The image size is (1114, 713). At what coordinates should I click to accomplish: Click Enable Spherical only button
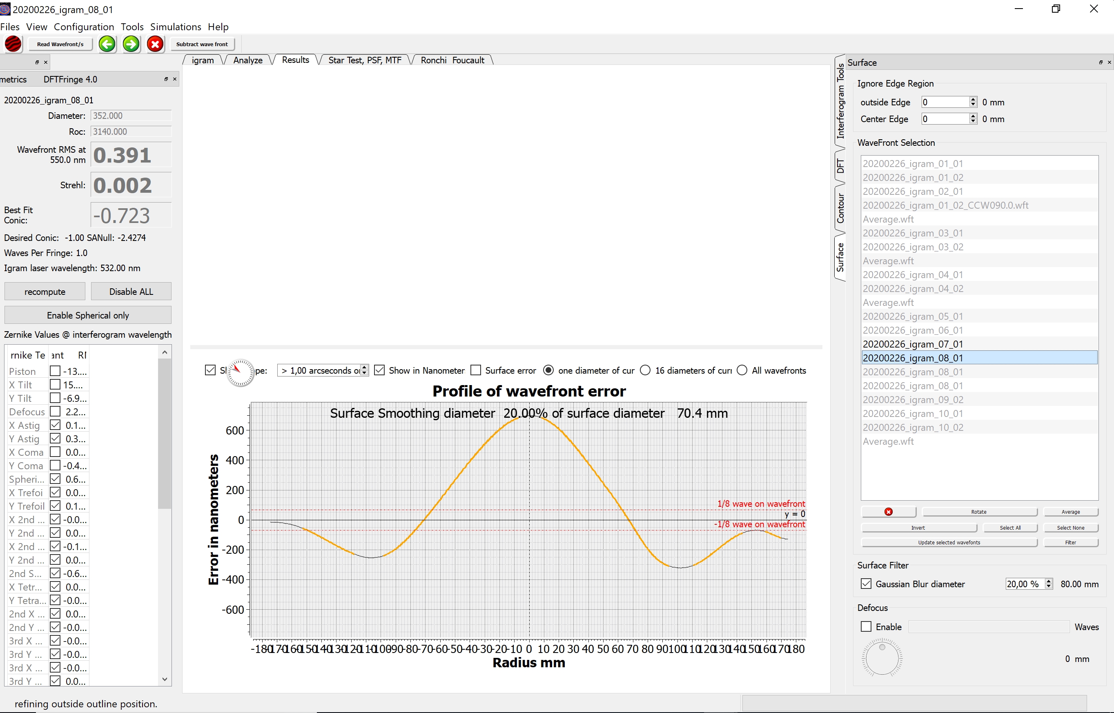pyautogui.click(x=88, y=315)
